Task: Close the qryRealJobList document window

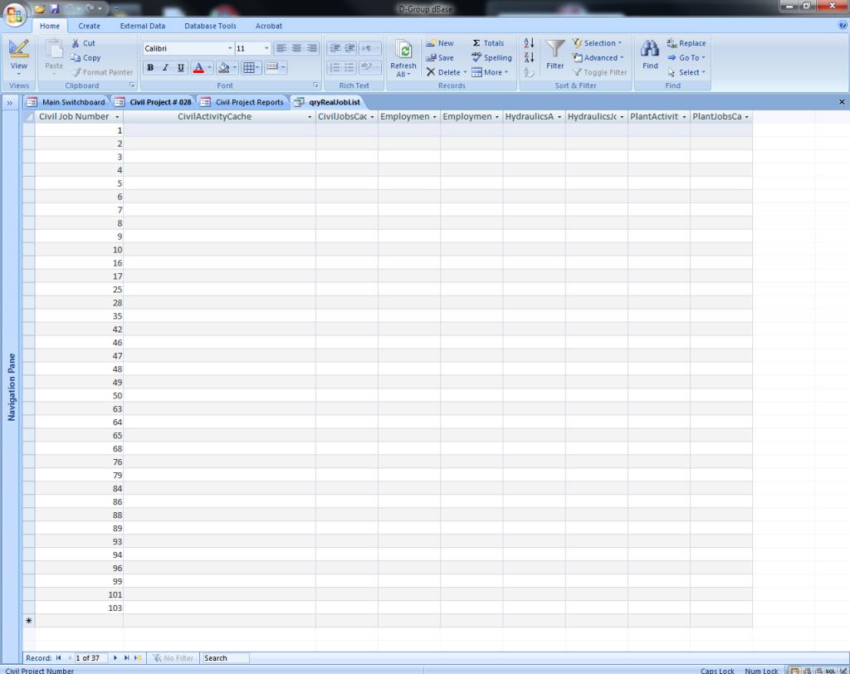Action: coord(842,102)
